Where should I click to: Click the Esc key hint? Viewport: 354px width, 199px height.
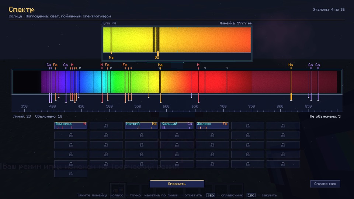click(251, 195)
